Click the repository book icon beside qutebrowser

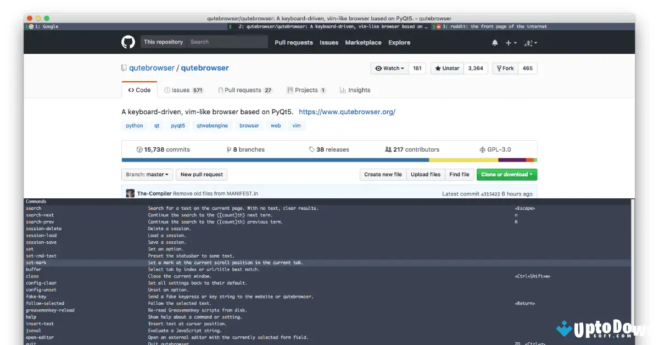pos(124,68)
